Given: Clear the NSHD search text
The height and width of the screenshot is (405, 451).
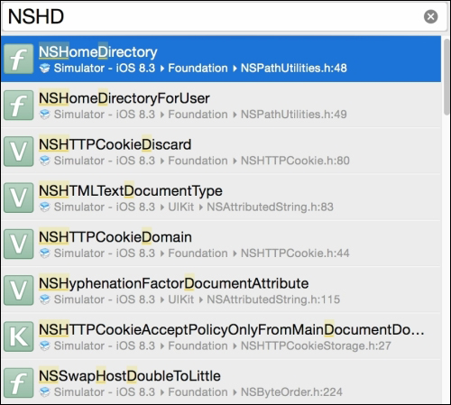Looking at the screenshot, I should click(431, 16).
